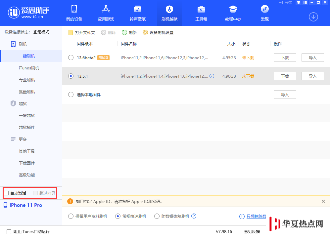Viewport: 330px width, 237px height.
Task: Select 高级功能 in the sidebar
Action: tap(27, 175)
